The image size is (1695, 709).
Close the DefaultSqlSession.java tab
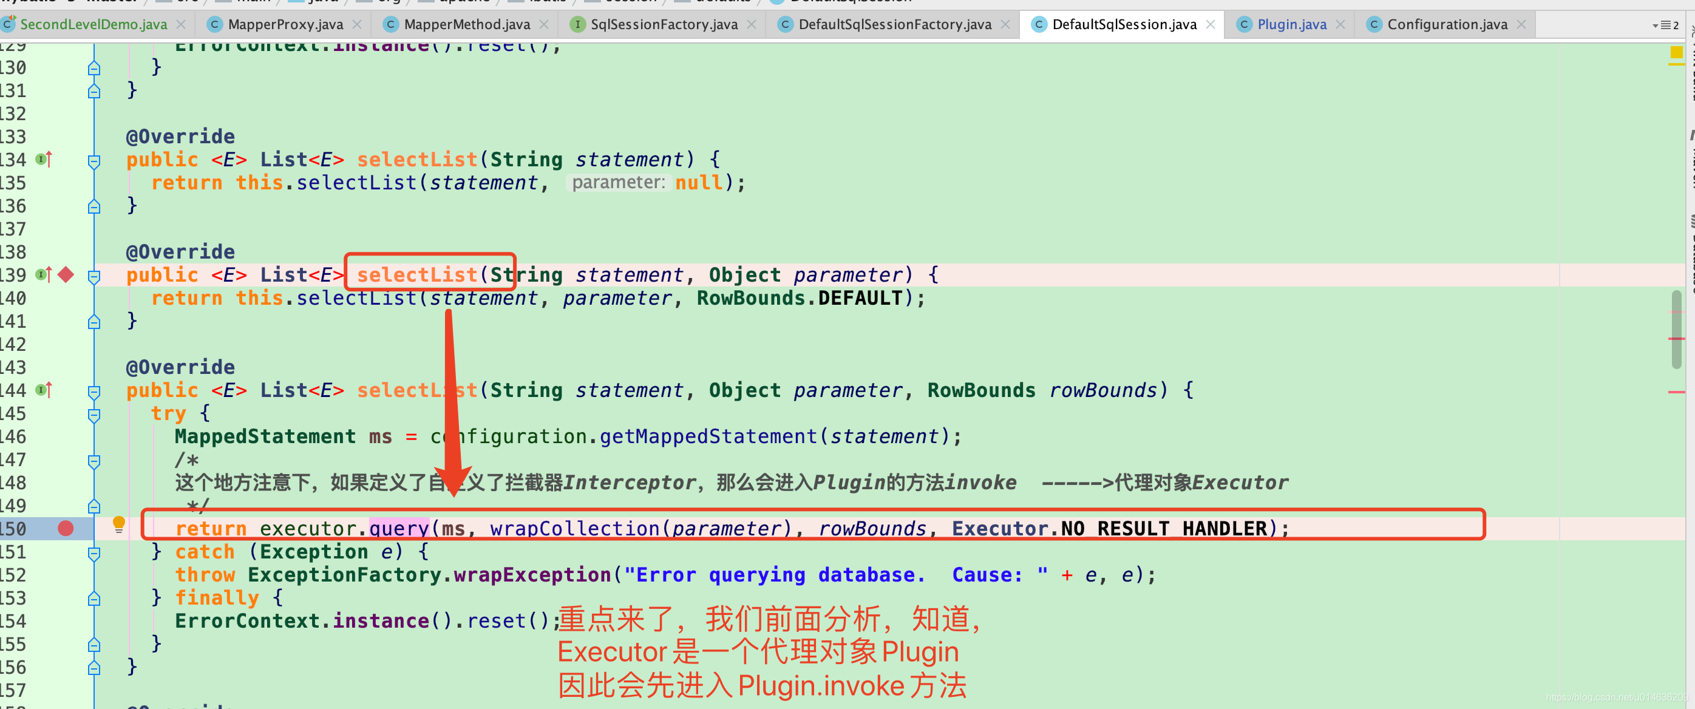[1210, 25]
